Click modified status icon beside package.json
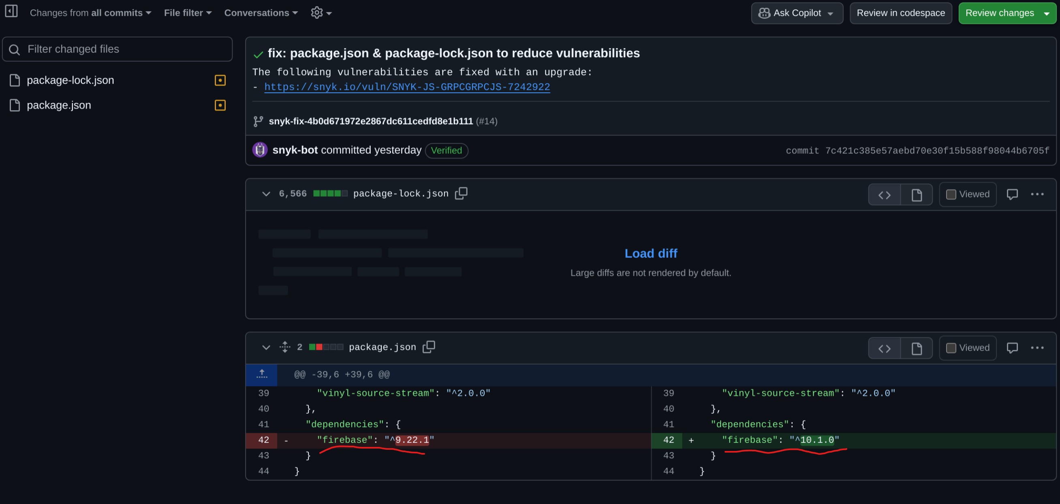 click(220, 105)
